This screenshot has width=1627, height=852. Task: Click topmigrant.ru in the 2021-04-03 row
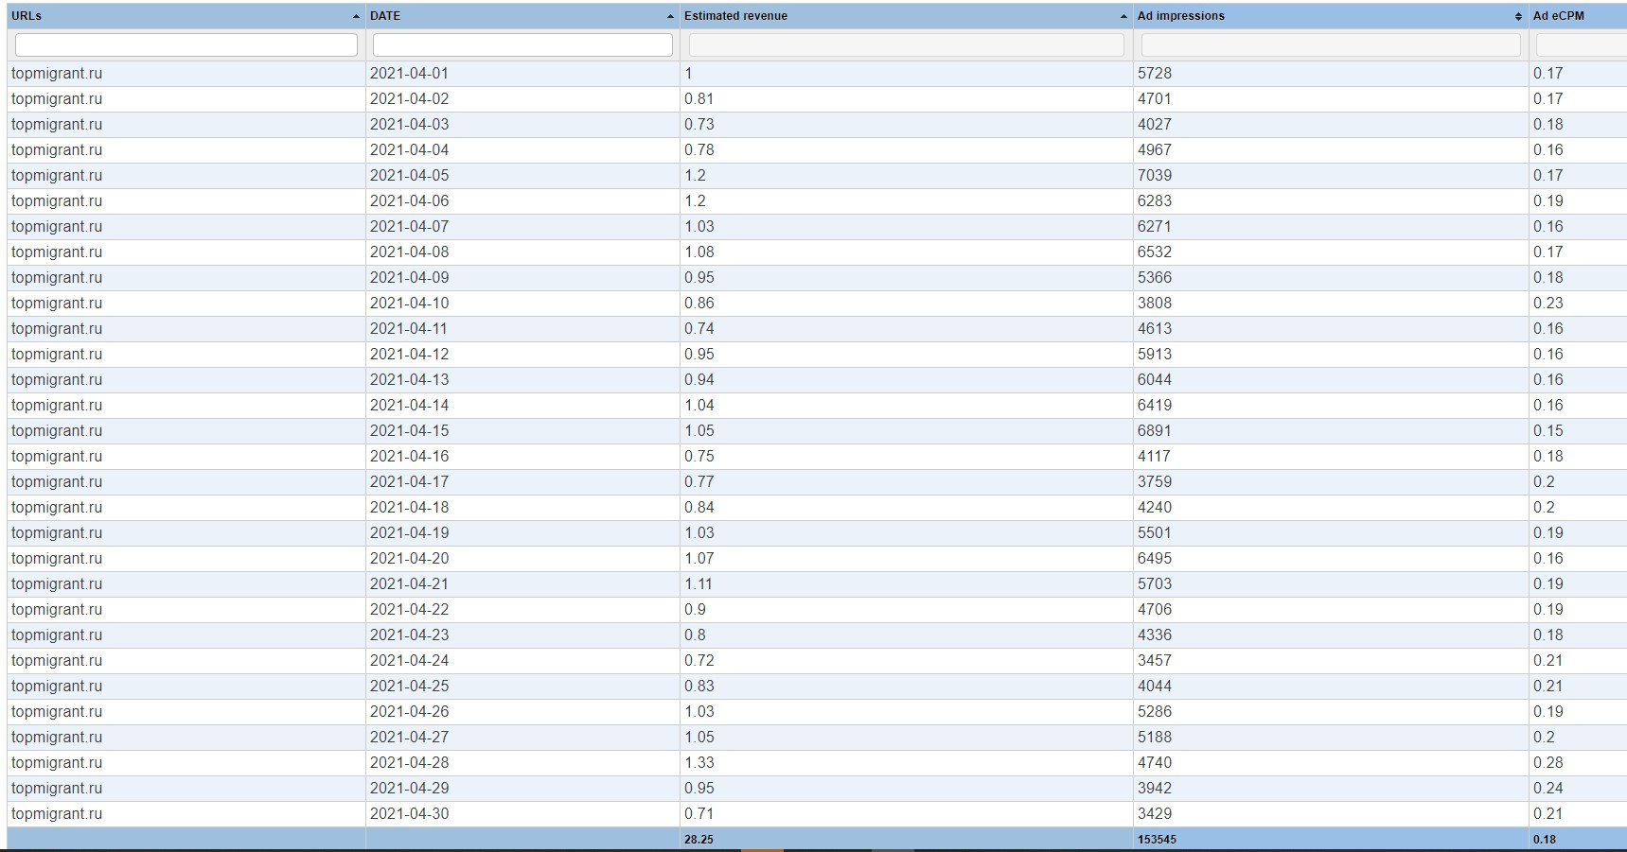[57, 125]
